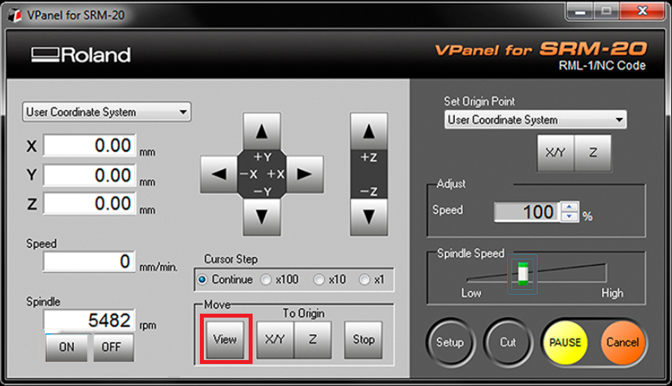Viewport: 672px width, 386px height.
Task: Turn the spindle ON
Action: click(66, 347)
